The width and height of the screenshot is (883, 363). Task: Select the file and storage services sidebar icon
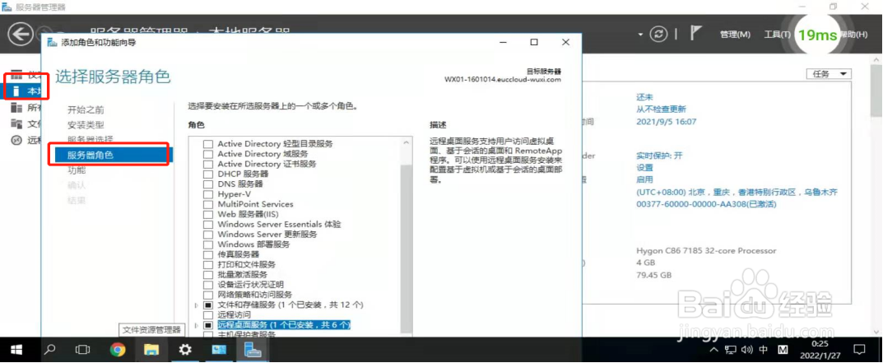click(17, 124)
